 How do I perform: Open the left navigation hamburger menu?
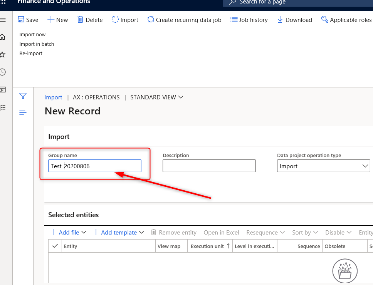coord(3,20)
